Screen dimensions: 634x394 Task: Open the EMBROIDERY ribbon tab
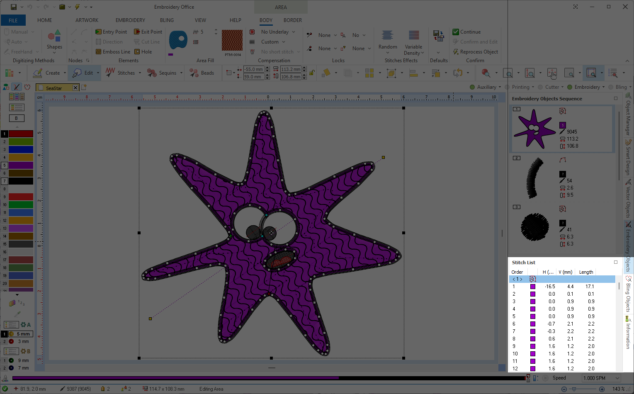pyautogui.click(x=130, y=20)
